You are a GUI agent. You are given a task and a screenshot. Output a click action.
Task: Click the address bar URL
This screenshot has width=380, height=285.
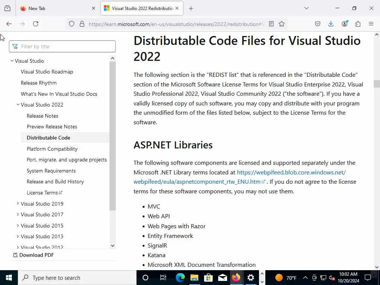176,24
